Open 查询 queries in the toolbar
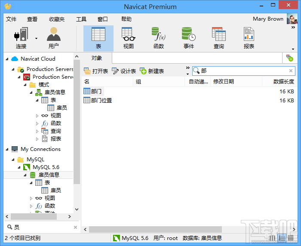Image resolution: width=301 pixels, height=246 pixels. (219, 38)
